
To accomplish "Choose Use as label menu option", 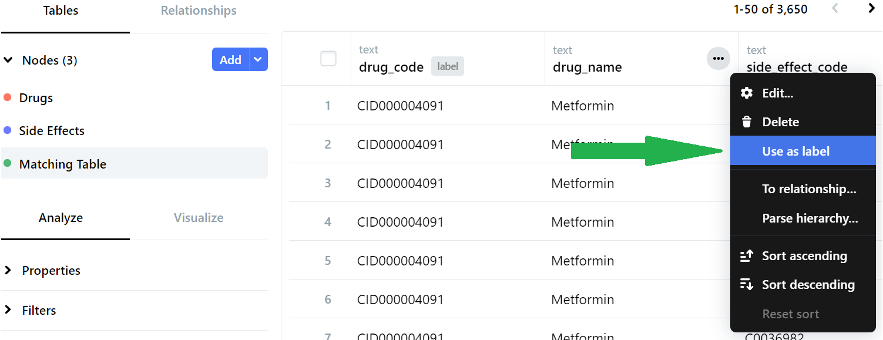I will (x=795, y=152).
